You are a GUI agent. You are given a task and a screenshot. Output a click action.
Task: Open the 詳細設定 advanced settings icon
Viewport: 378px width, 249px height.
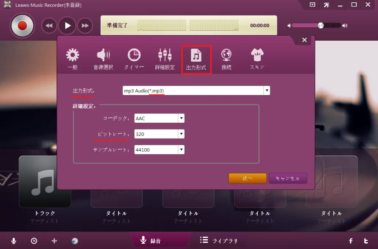[x=165, y=57]
